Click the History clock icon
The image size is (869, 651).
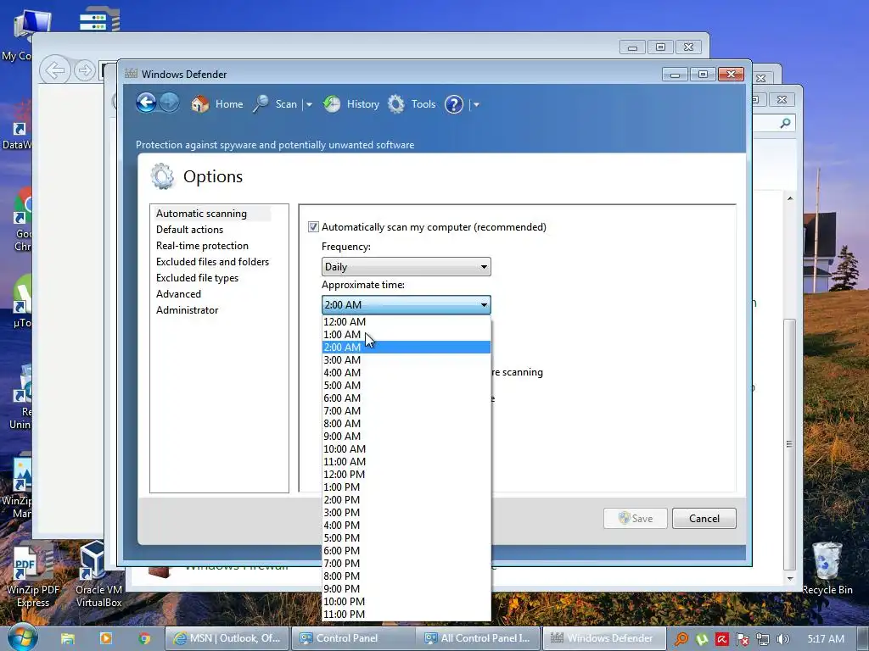click(332, 103)
